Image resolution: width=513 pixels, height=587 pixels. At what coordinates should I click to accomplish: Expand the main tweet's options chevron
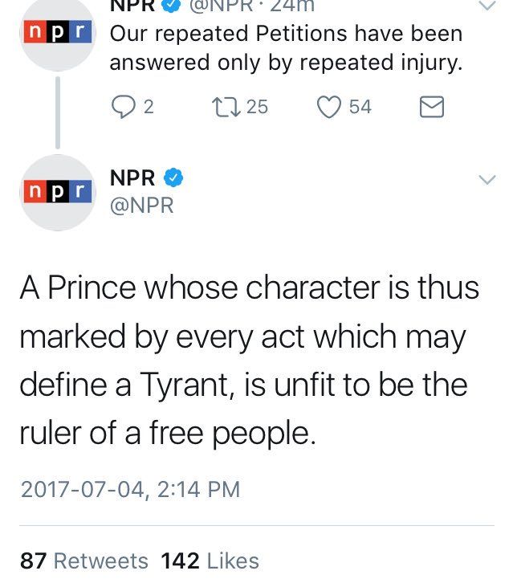coord(487,180)
